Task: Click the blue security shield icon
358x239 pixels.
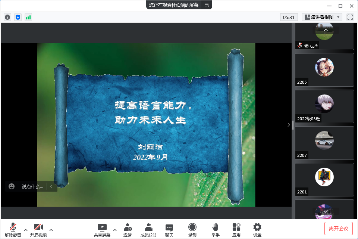Action: pyautogui.click(x=18, y=17)
